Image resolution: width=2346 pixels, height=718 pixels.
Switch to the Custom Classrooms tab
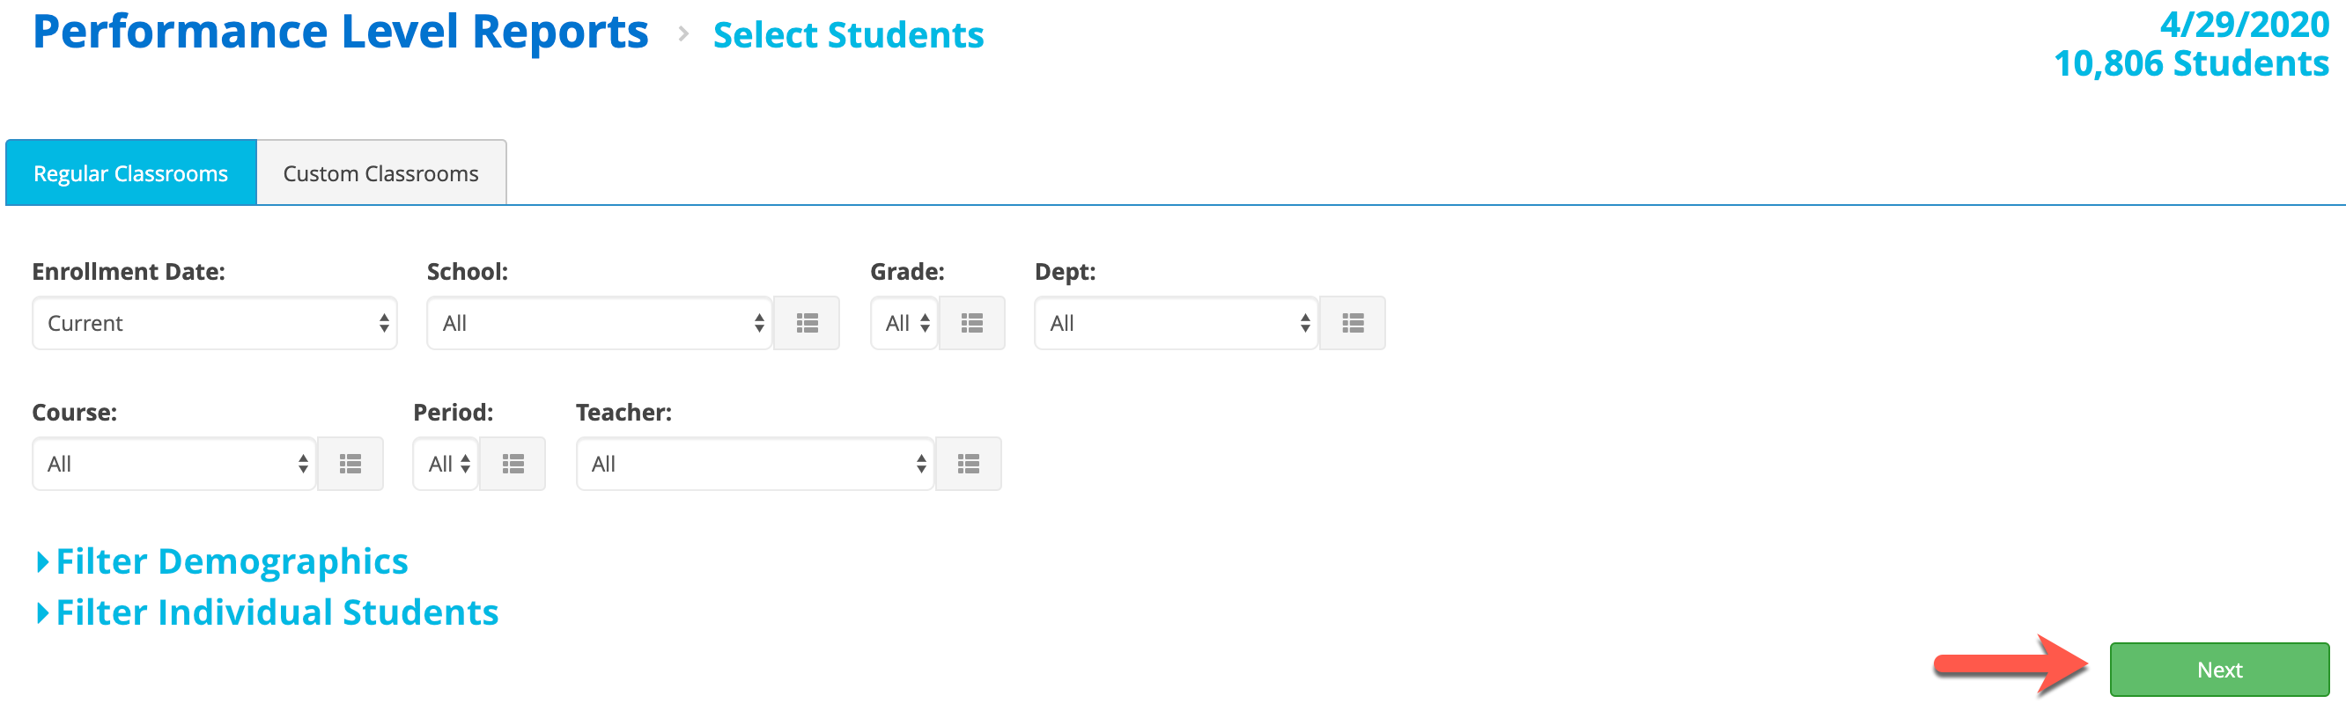coord(380,173)
